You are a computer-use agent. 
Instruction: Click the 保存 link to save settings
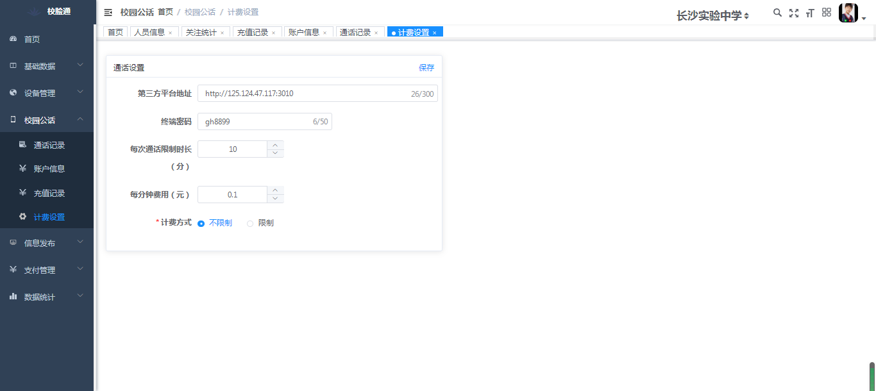click(426, 68)
